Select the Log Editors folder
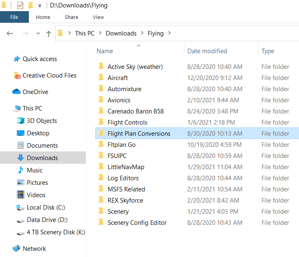The width and height of the screenshot is (299, 257). (197, 178)
